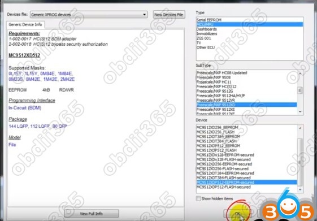This screenshot has width=317, height=221.
Task: Choose Freescale/NXP 9S12G subtype
Action: pos(246,91)
